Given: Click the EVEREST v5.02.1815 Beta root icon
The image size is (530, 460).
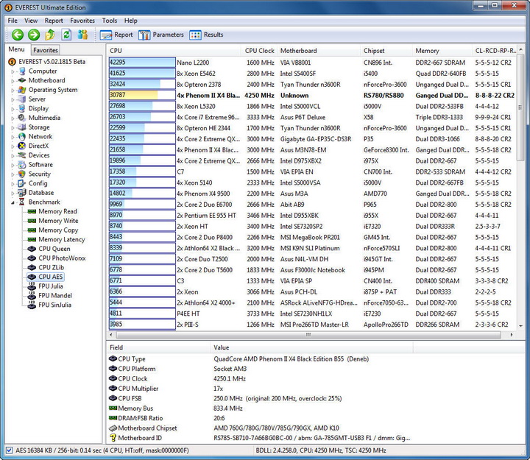Looking at the screenshot, I should click(13, 62).
